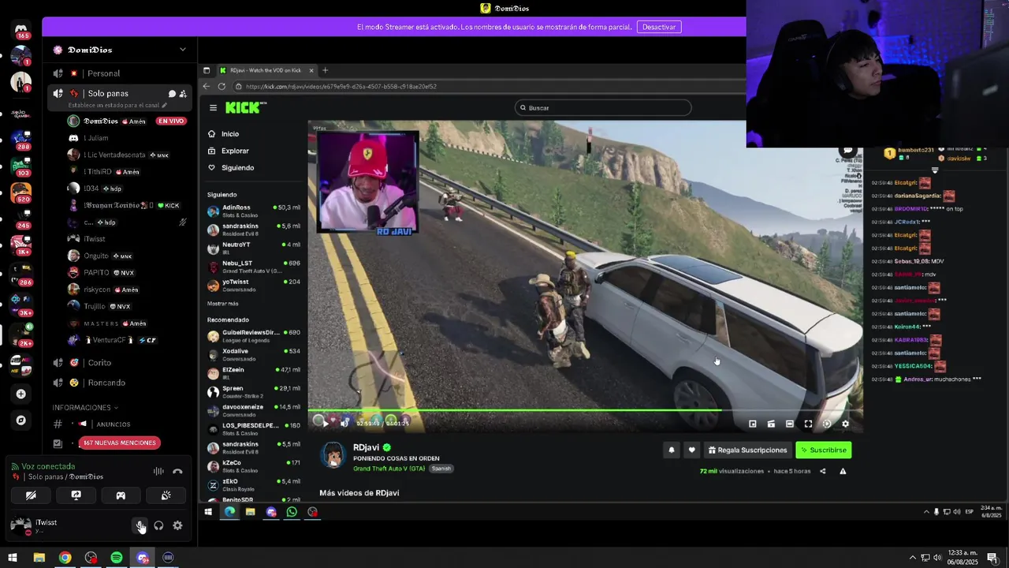This screenshot has height=568, width=1009.
Task: Enable picture-in-picture on Kick player
Action: coord(752,424)
